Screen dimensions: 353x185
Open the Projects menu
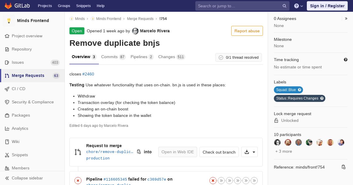(45, 6)
